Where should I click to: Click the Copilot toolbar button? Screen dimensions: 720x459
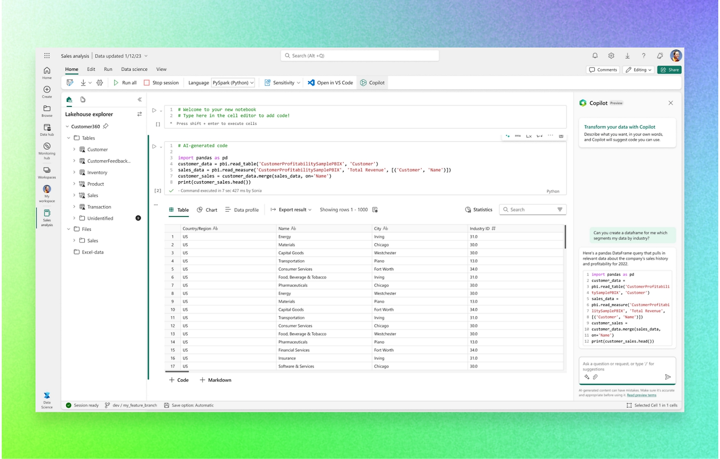tap(373, 83)
